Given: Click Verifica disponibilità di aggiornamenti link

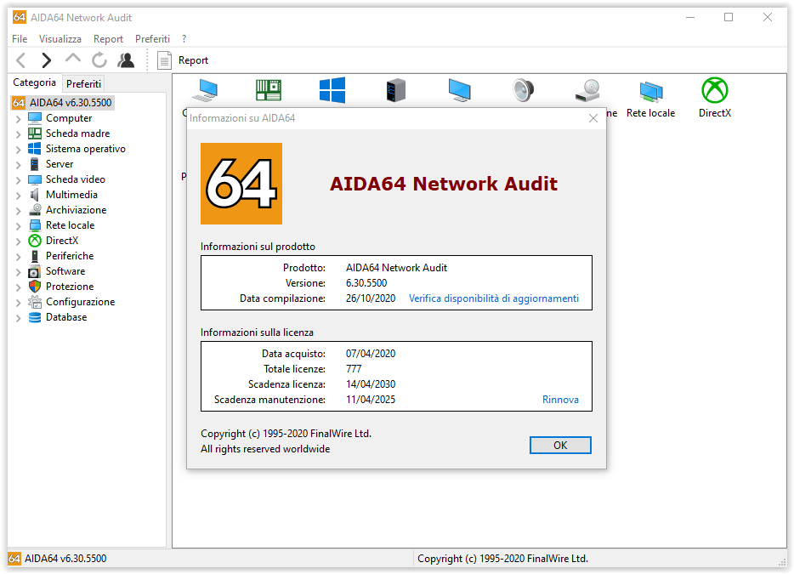Looking at the screenshot, I should 494,298.
